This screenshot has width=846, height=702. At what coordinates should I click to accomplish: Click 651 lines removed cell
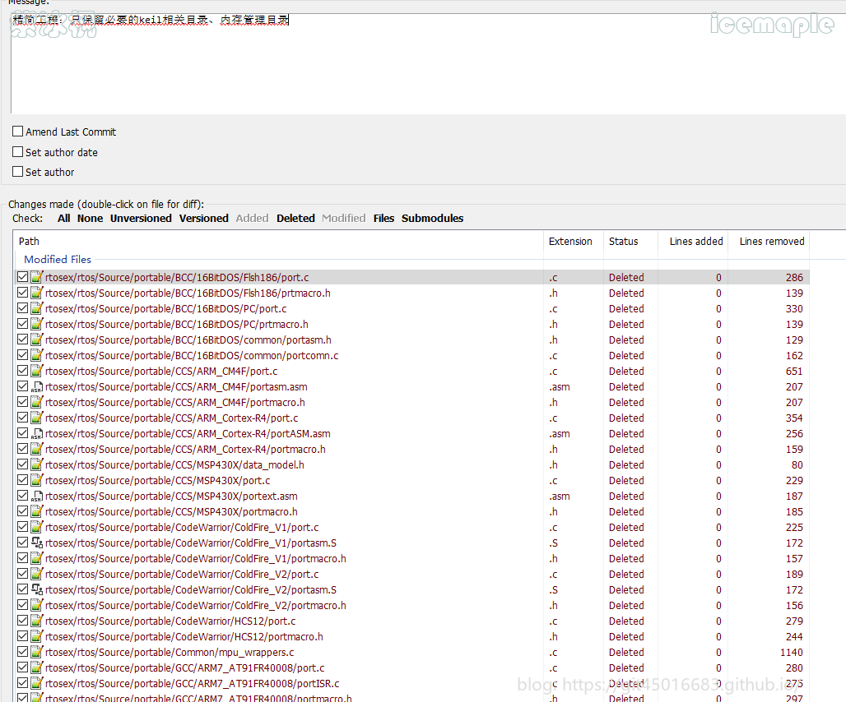(x=794, y=372)
